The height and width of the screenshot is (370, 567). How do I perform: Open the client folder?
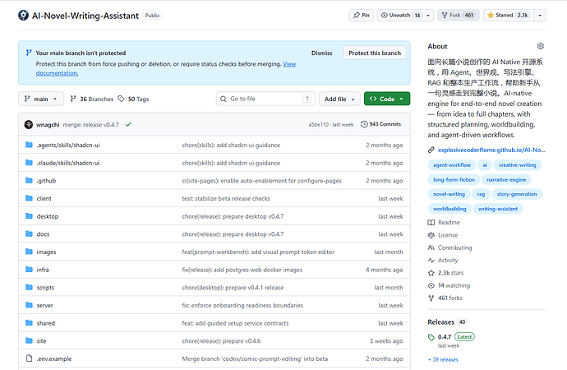pos(44,198)
